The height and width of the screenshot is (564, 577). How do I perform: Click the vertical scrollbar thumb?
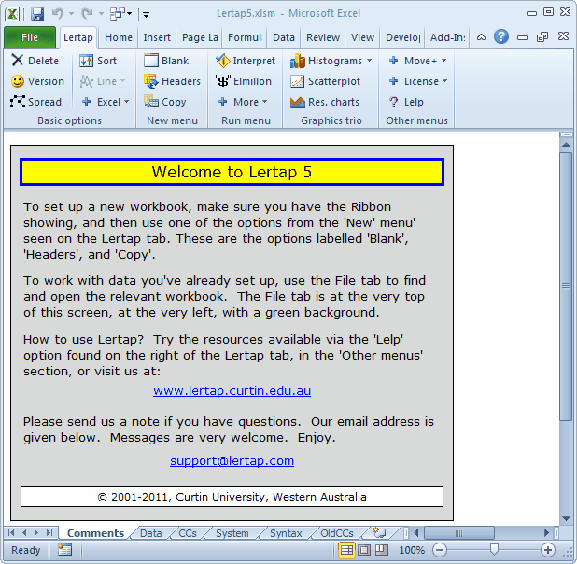(566, 286)
